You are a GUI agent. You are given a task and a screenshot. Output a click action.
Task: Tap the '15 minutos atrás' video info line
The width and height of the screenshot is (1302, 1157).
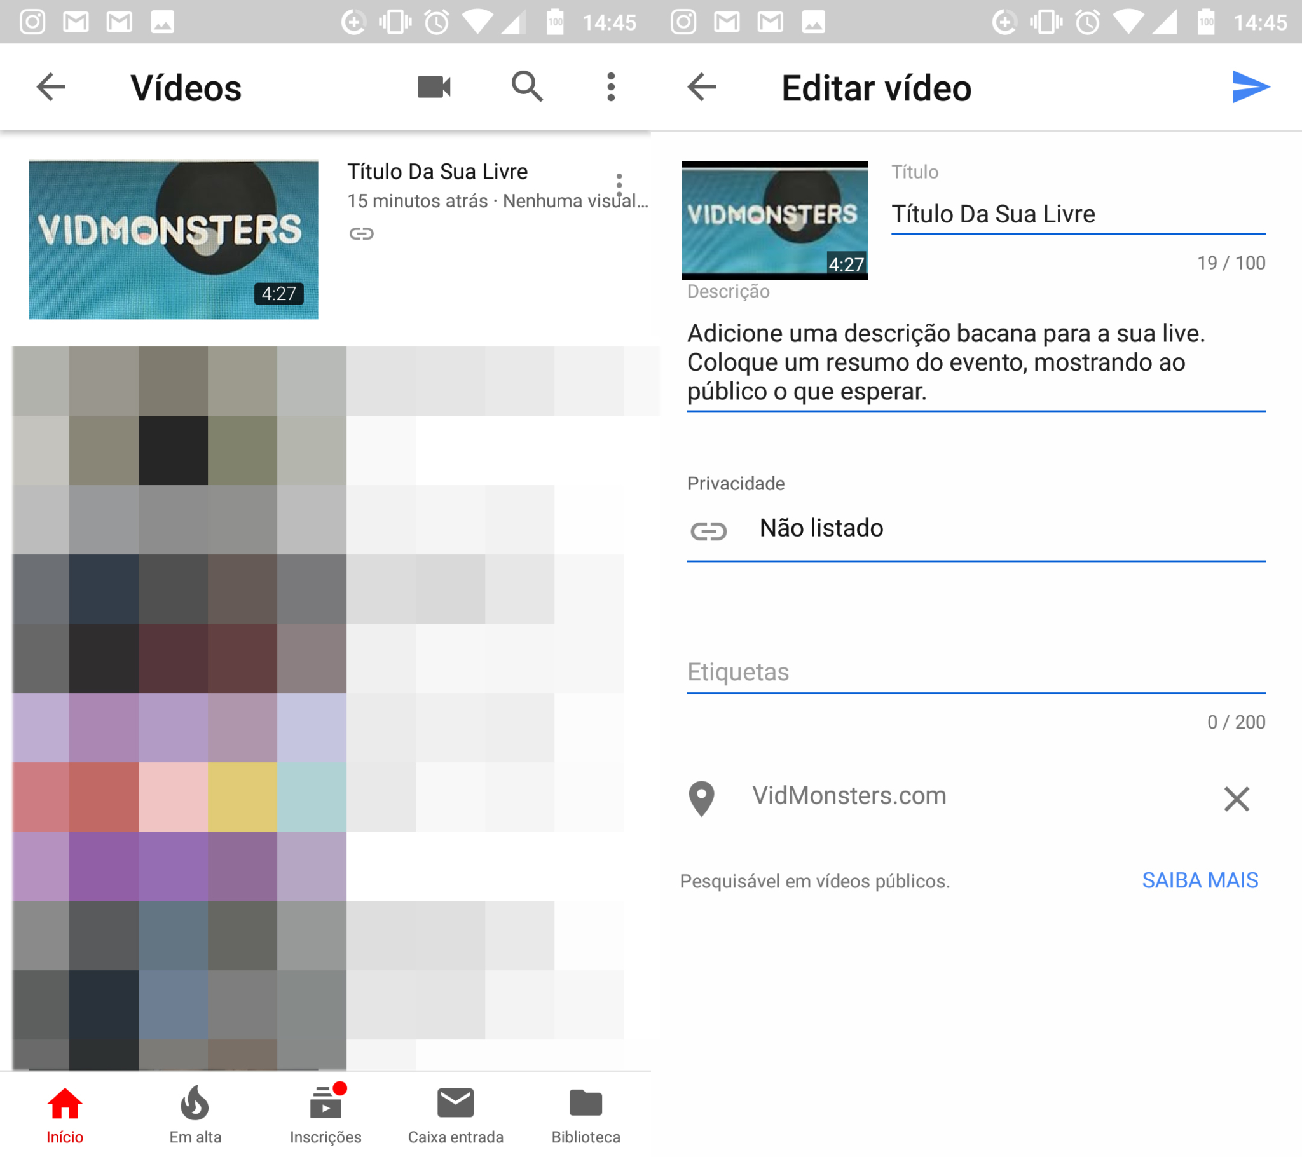click(x=498, y=201)
